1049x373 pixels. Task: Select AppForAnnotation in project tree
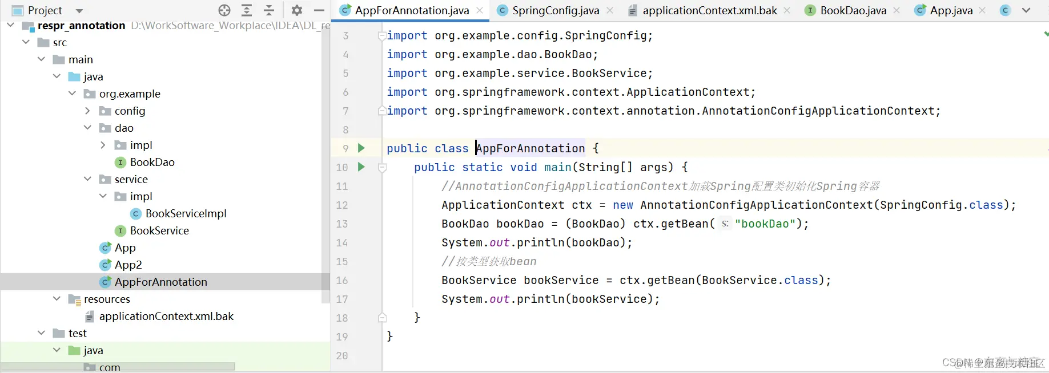[161, 282]
